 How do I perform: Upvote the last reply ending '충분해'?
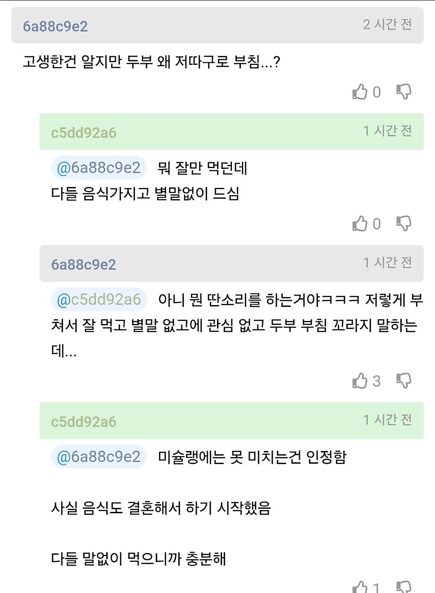pyautogui.click(x=360, y=587)
